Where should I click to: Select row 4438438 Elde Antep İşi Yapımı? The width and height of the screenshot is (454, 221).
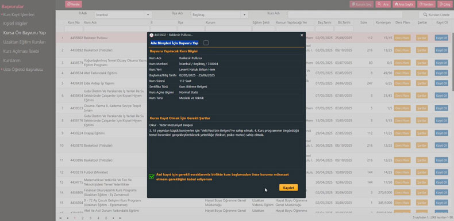[101, 83]
